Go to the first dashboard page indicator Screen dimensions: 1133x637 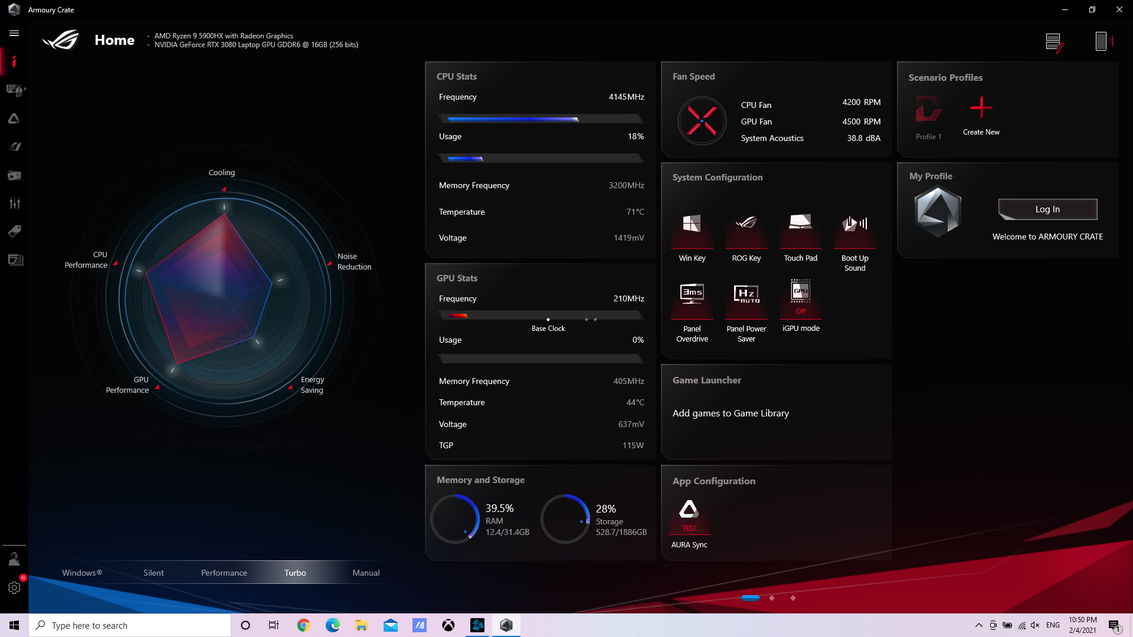[750, 597]
